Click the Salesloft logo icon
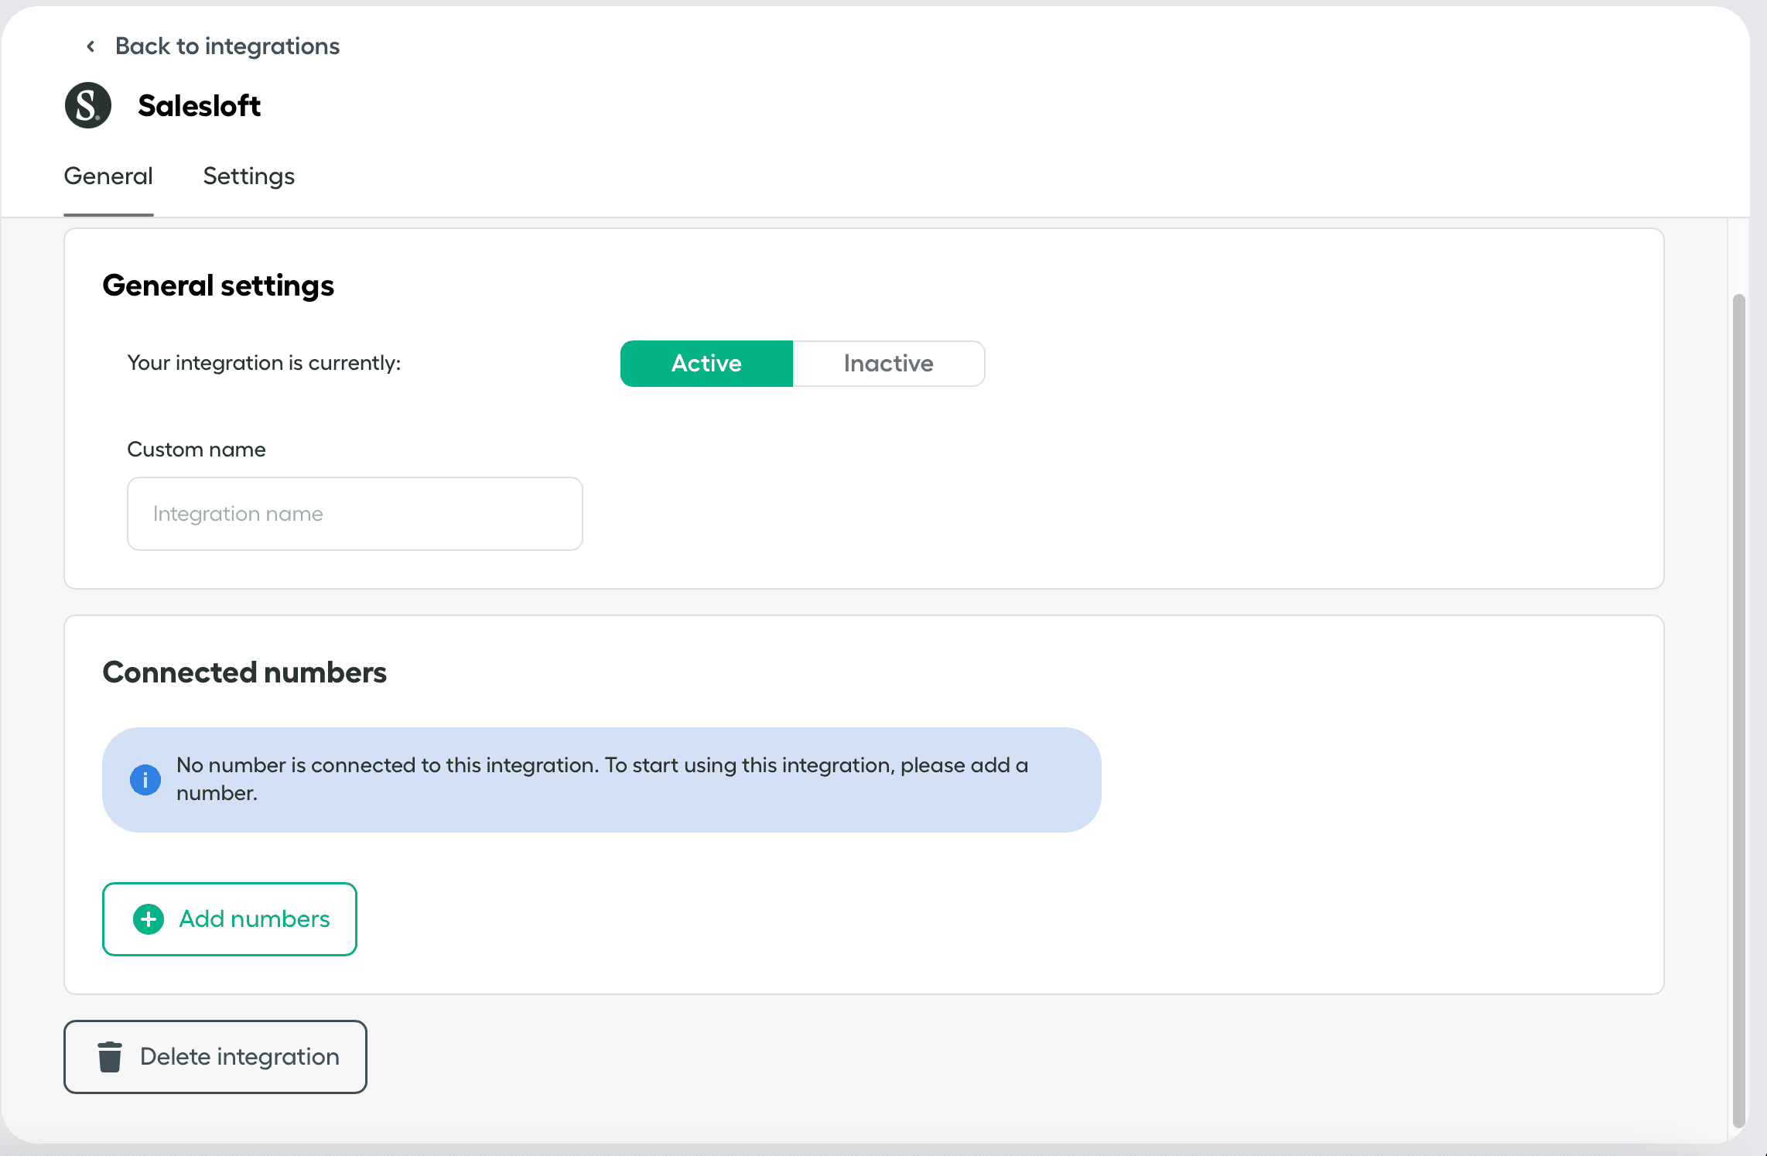 [88, 105]
